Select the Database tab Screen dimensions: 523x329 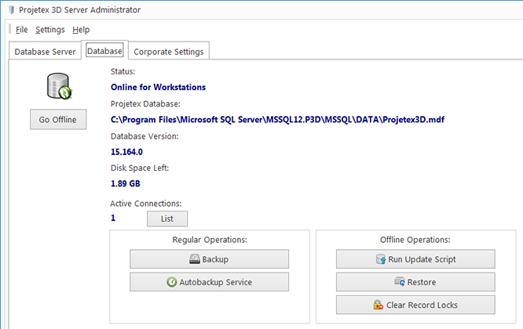(104, 51)
